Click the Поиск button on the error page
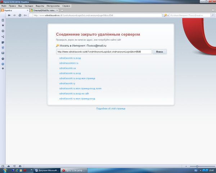This screenshot has height=173, width=216. click(159, 52)
